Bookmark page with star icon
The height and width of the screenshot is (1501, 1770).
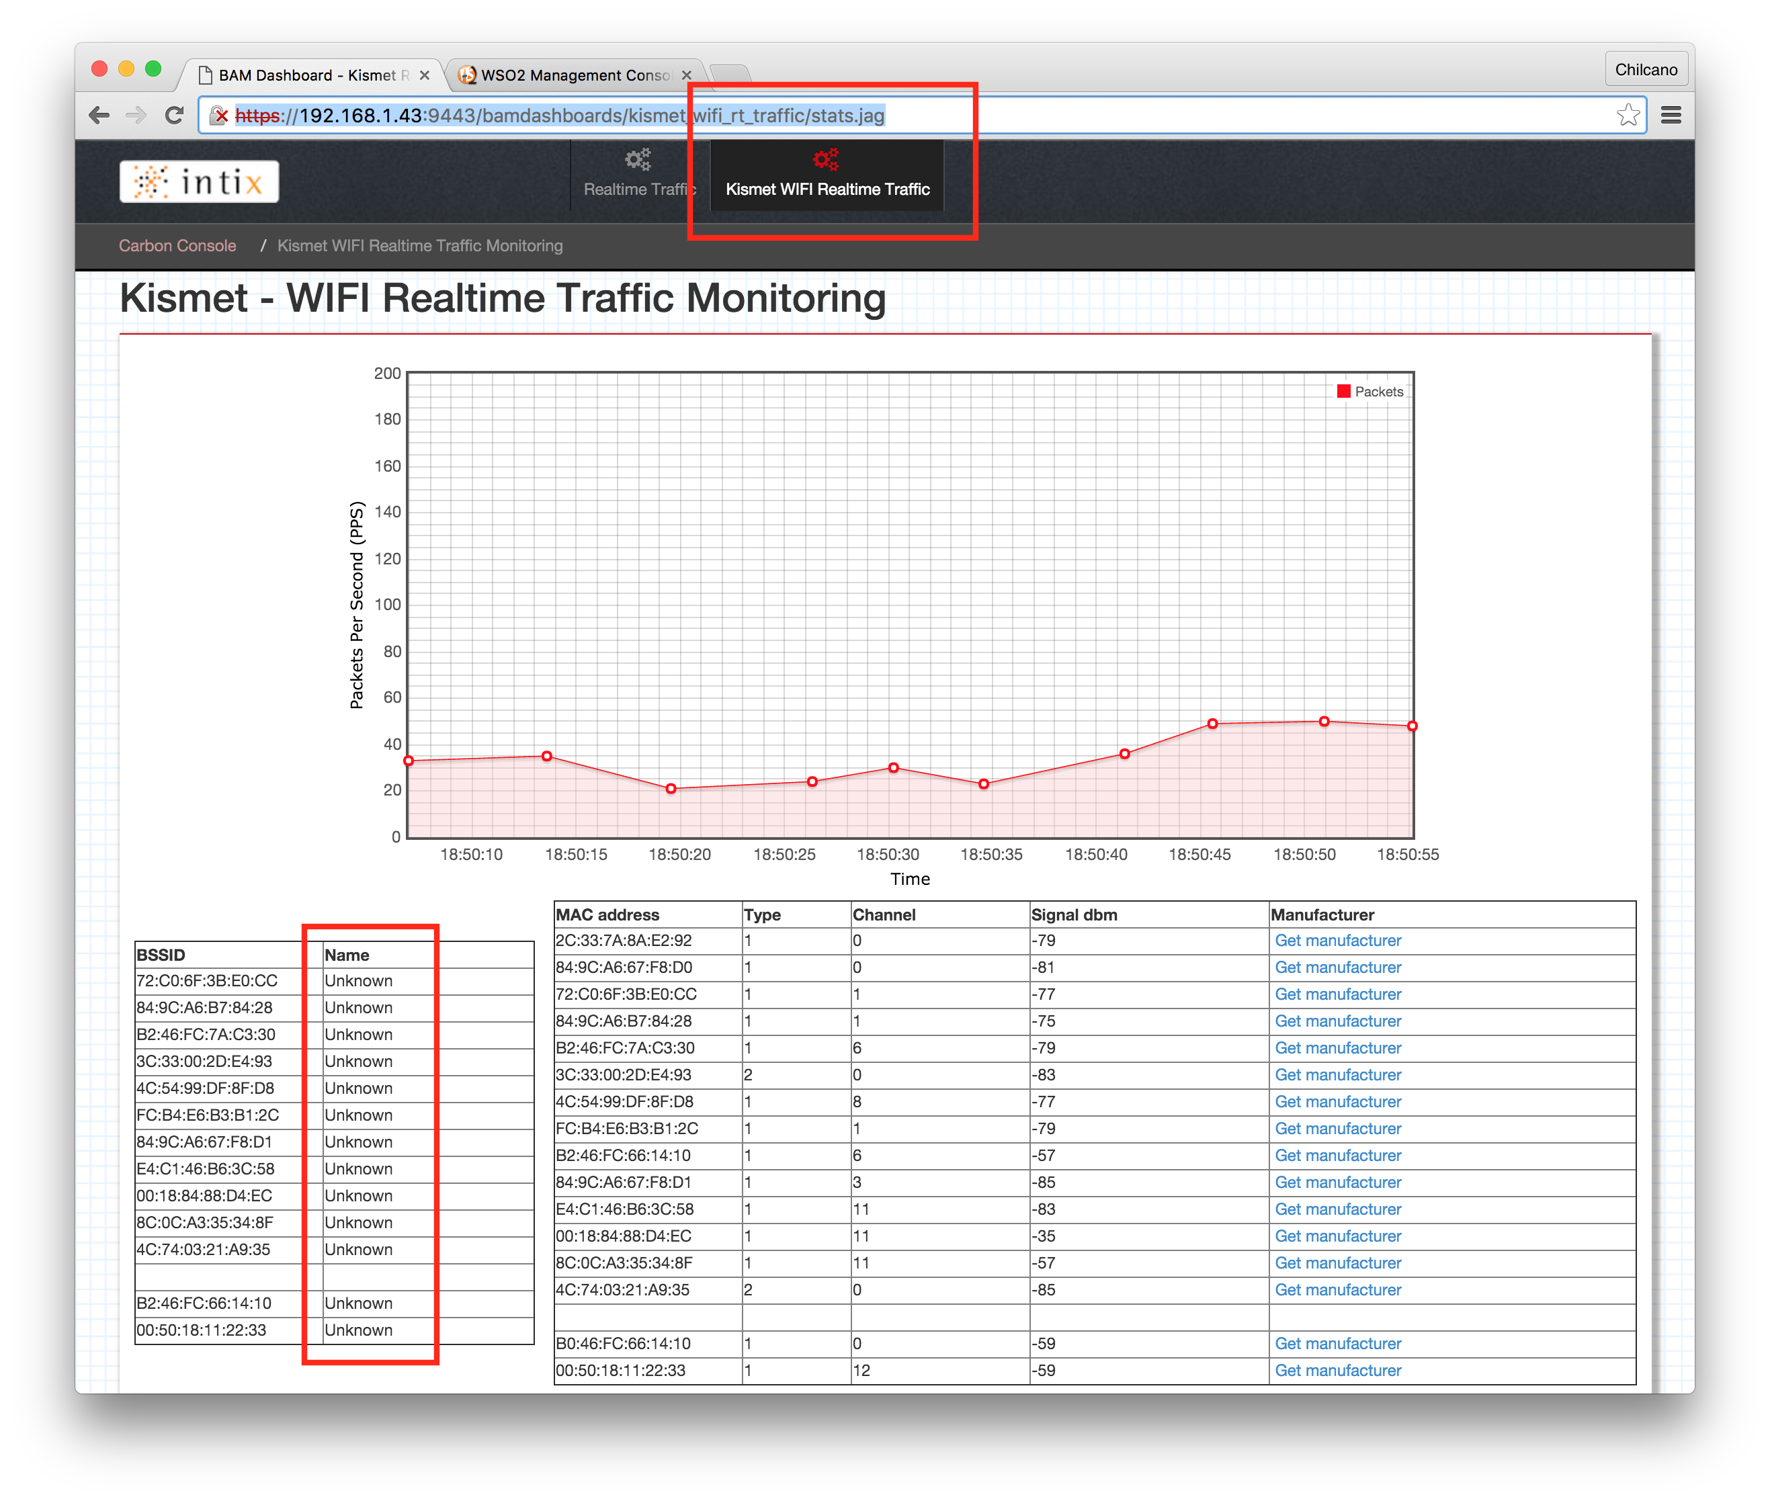pos(1628,115)
